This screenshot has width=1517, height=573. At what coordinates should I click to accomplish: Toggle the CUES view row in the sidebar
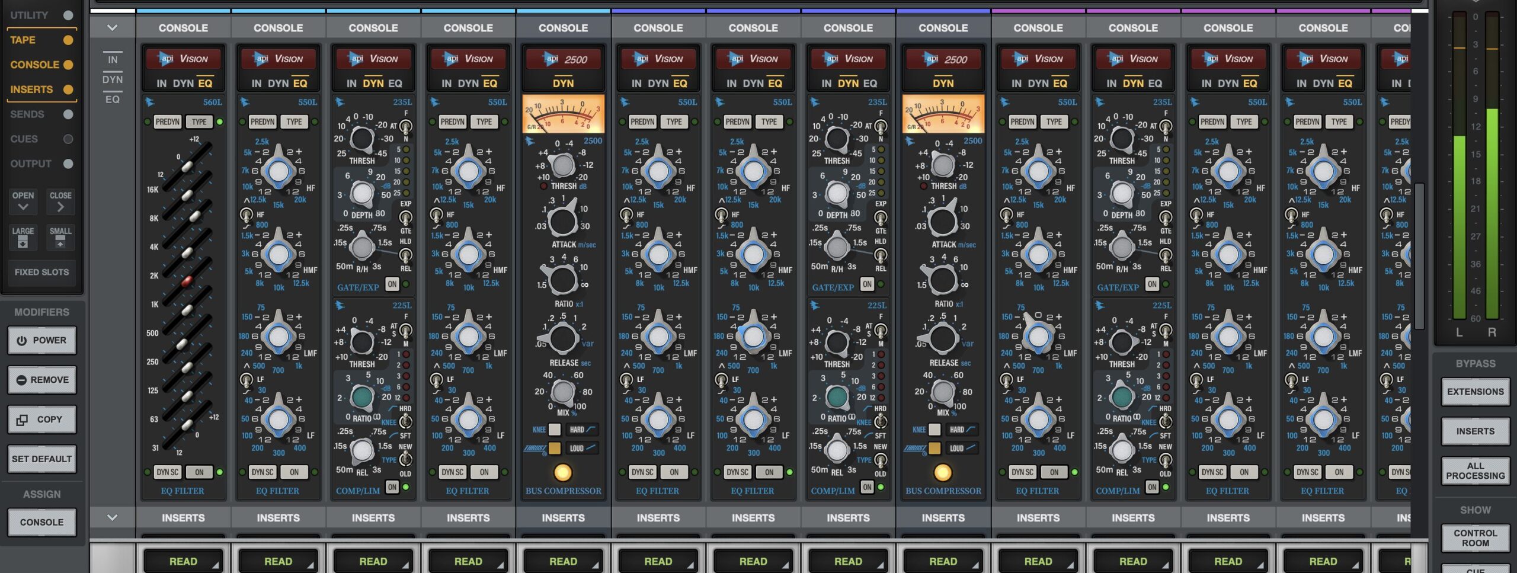tap(41, 139)
